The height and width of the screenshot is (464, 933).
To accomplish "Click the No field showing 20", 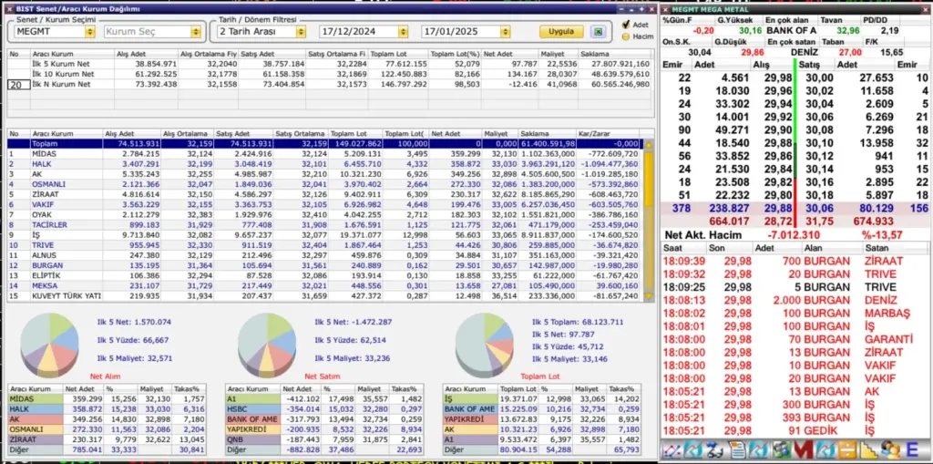I will pyautogui.click(x=18, y=85).
